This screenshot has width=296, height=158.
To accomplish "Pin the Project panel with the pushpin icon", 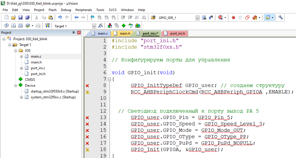I will (x=73, y=33).
